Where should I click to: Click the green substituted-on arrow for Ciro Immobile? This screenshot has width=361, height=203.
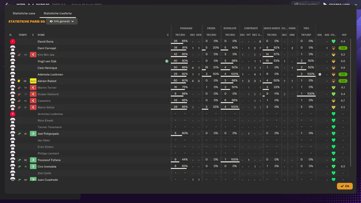(33, 167)
